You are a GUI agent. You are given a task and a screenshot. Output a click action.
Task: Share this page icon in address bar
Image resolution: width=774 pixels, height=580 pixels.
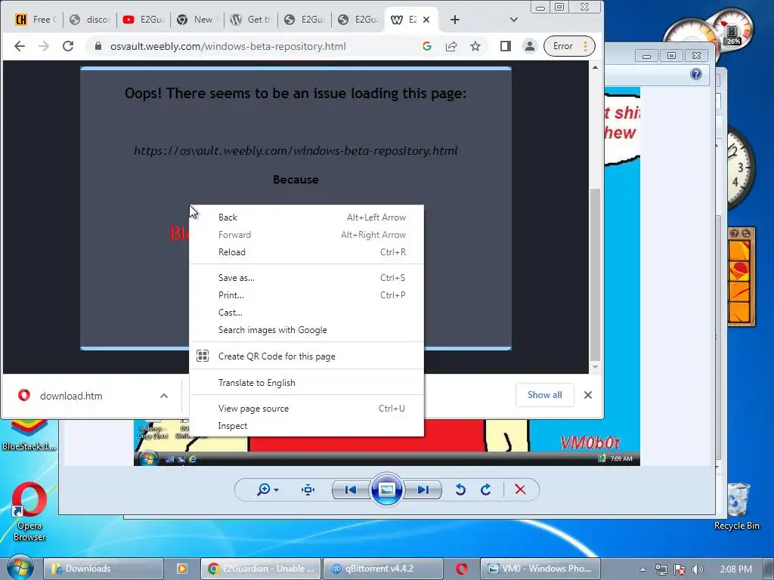tap(451, 46)
